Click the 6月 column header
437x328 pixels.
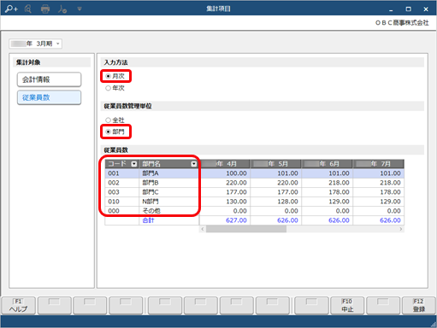[x=328, y=164]
